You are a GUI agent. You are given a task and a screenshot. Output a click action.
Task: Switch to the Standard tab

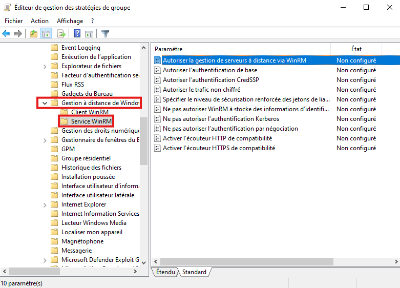point(194,272)
